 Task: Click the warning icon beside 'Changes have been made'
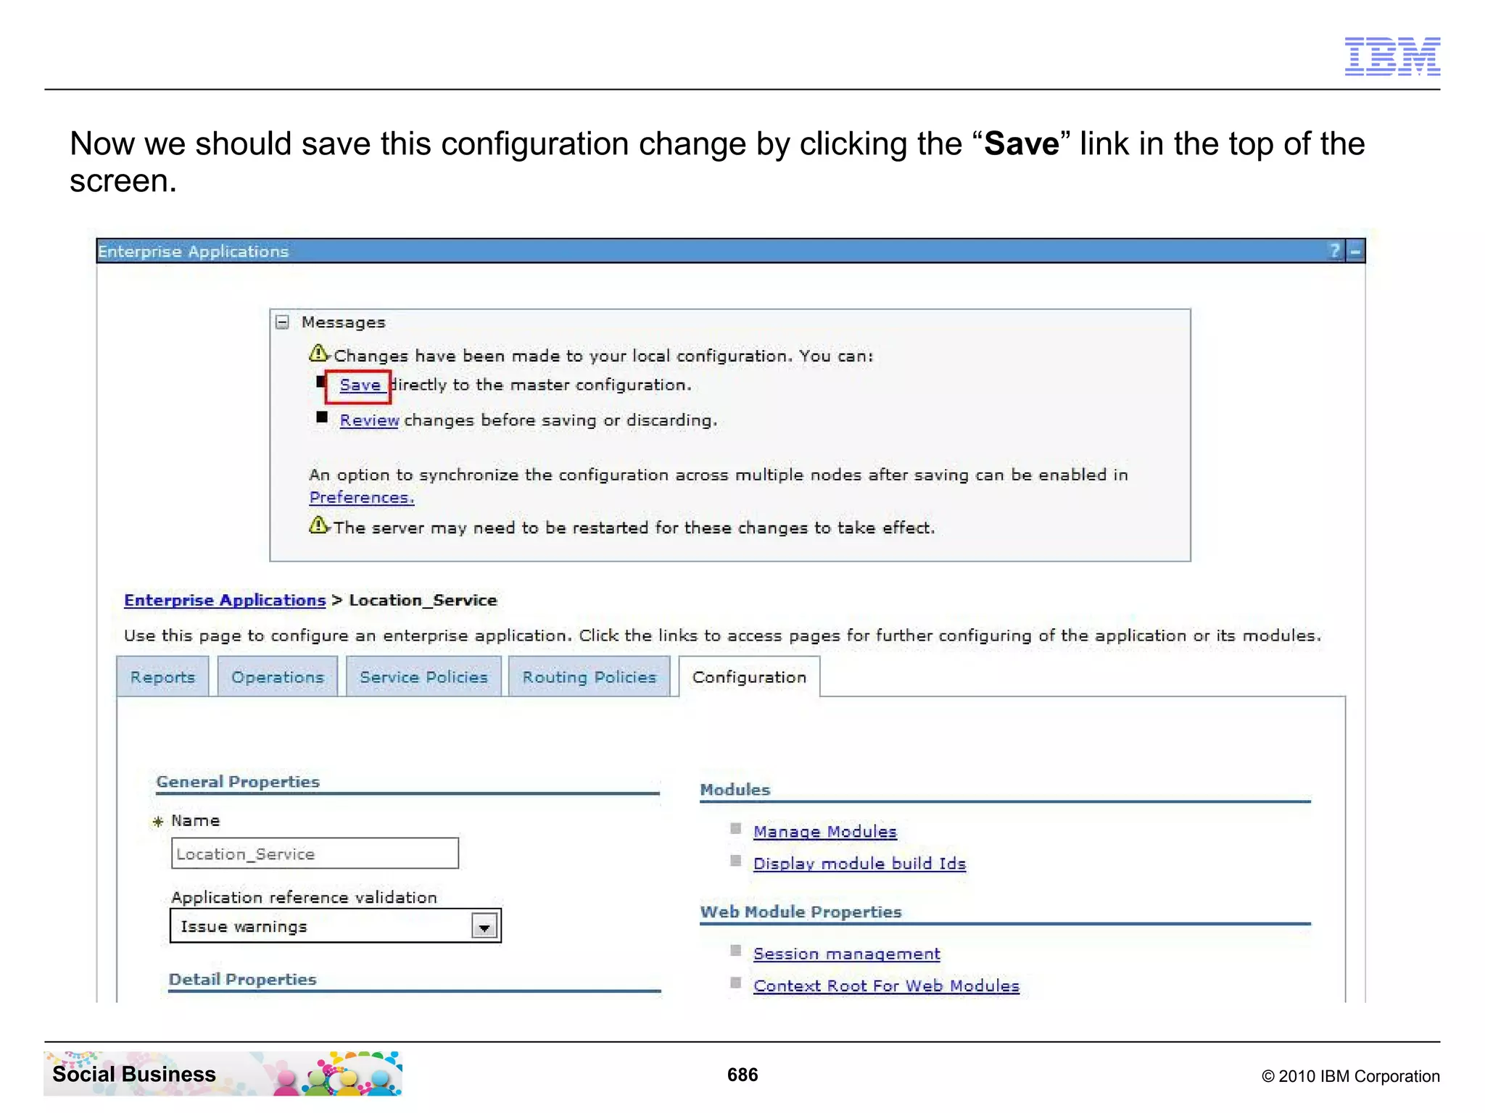pos(318,353)
